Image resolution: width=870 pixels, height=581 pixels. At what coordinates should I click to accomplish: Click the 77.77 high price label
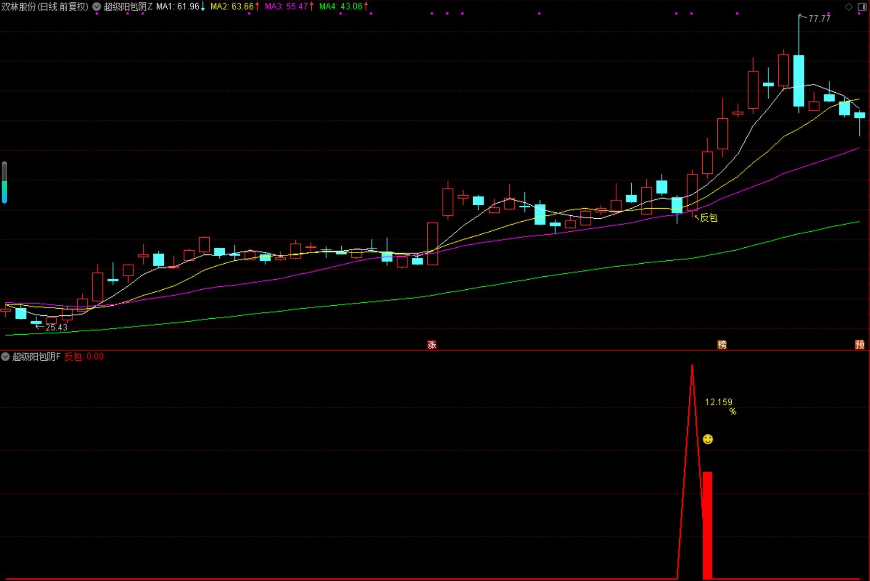tap(819, 18)
